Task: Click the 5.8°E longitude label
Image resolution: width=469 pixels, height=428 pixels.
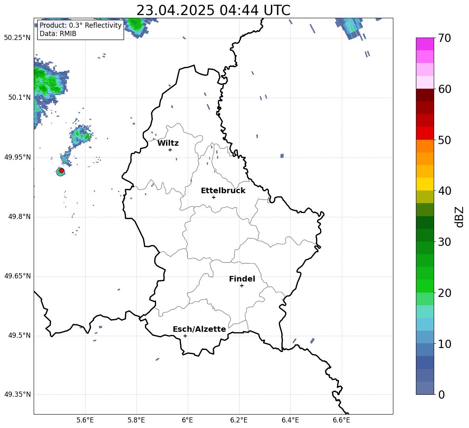Action: (136, 420)
